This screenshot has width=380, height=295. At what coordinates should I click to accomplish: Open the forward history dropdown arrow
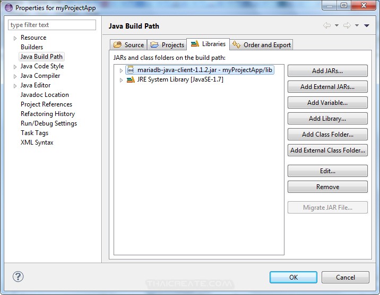(x=357, y=25)
